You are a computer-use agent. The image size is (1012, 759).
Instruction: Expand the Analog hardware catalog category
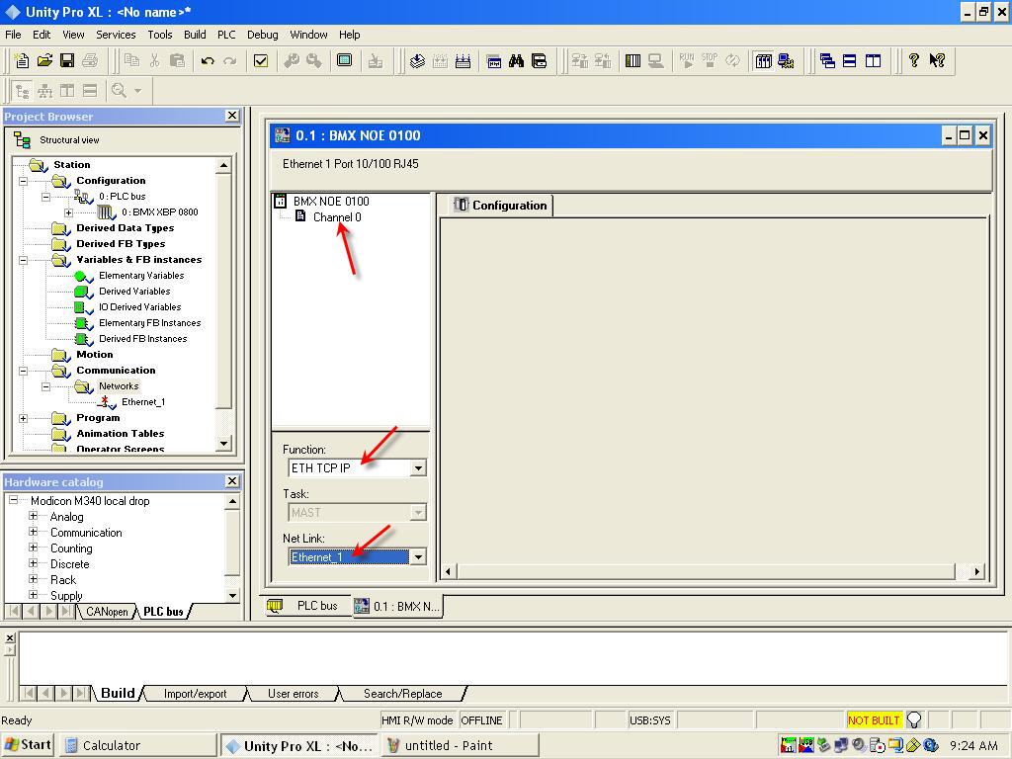click(33, 516)
